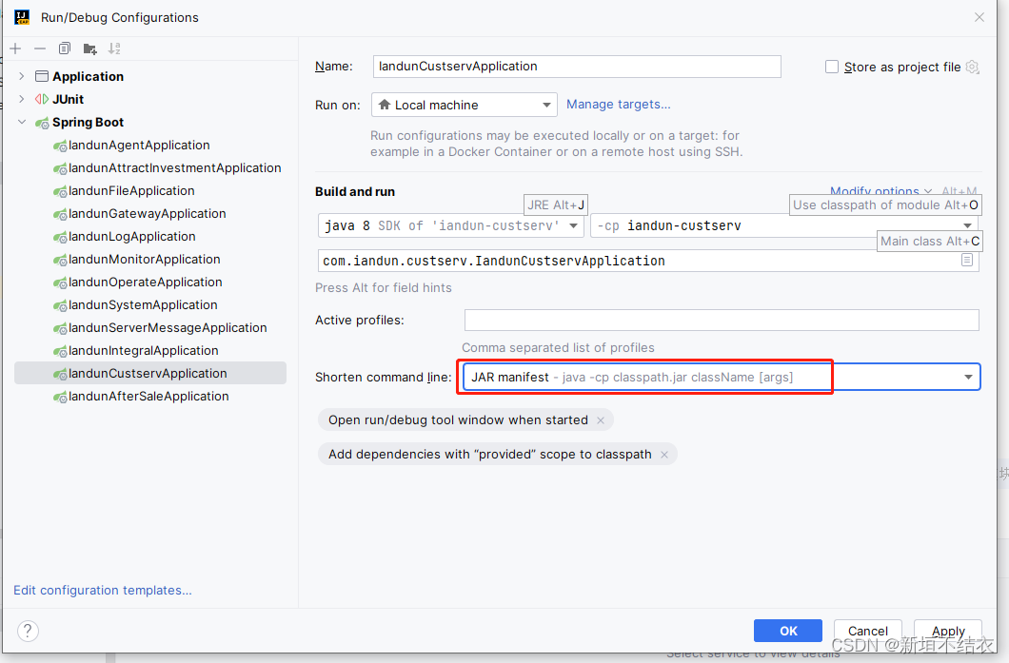Select IandunAfterSaleApplication configuration
This screenshot has height=663, width=1009.
[148, 396]
